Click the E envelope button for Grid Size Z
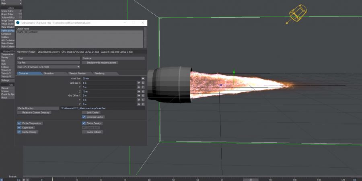Viewport: 362px width, 181px height. pyautogui.click(x=143, y=91)
